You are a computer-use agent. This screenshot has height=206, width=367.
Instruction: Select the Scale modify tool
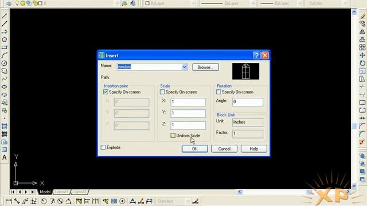pos(362,71)
